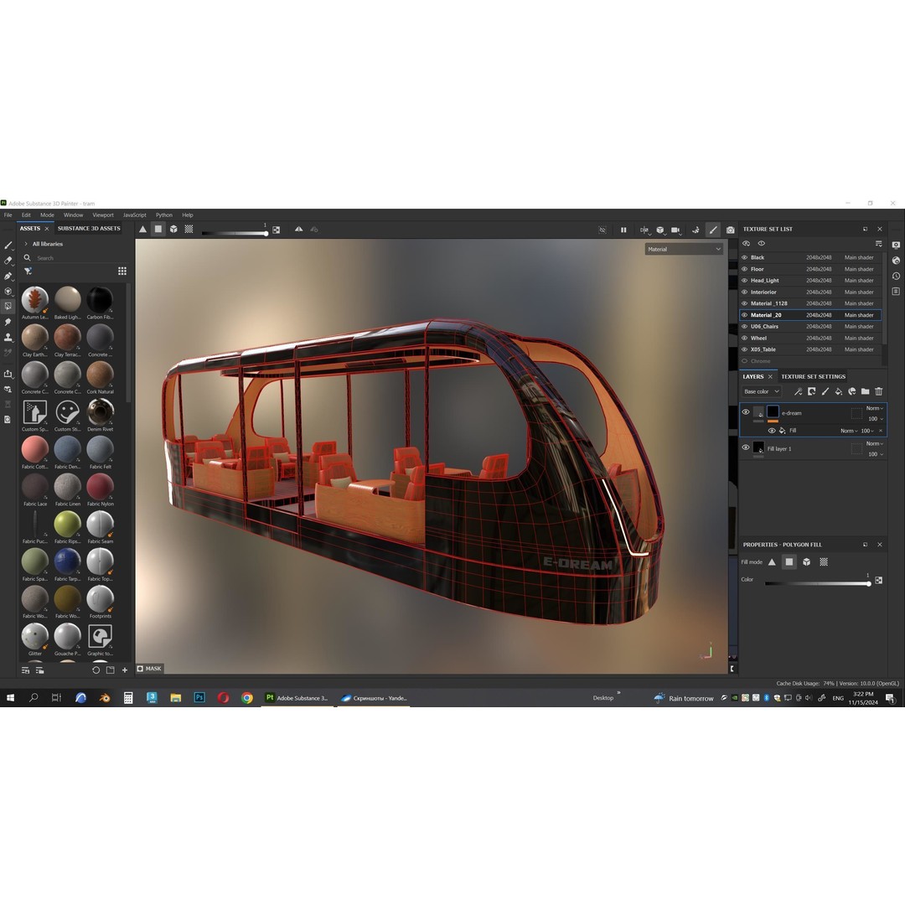This screenshot has width=905, height=905.
Task: Add a smart material layer icon
Action: pos(852,391)
